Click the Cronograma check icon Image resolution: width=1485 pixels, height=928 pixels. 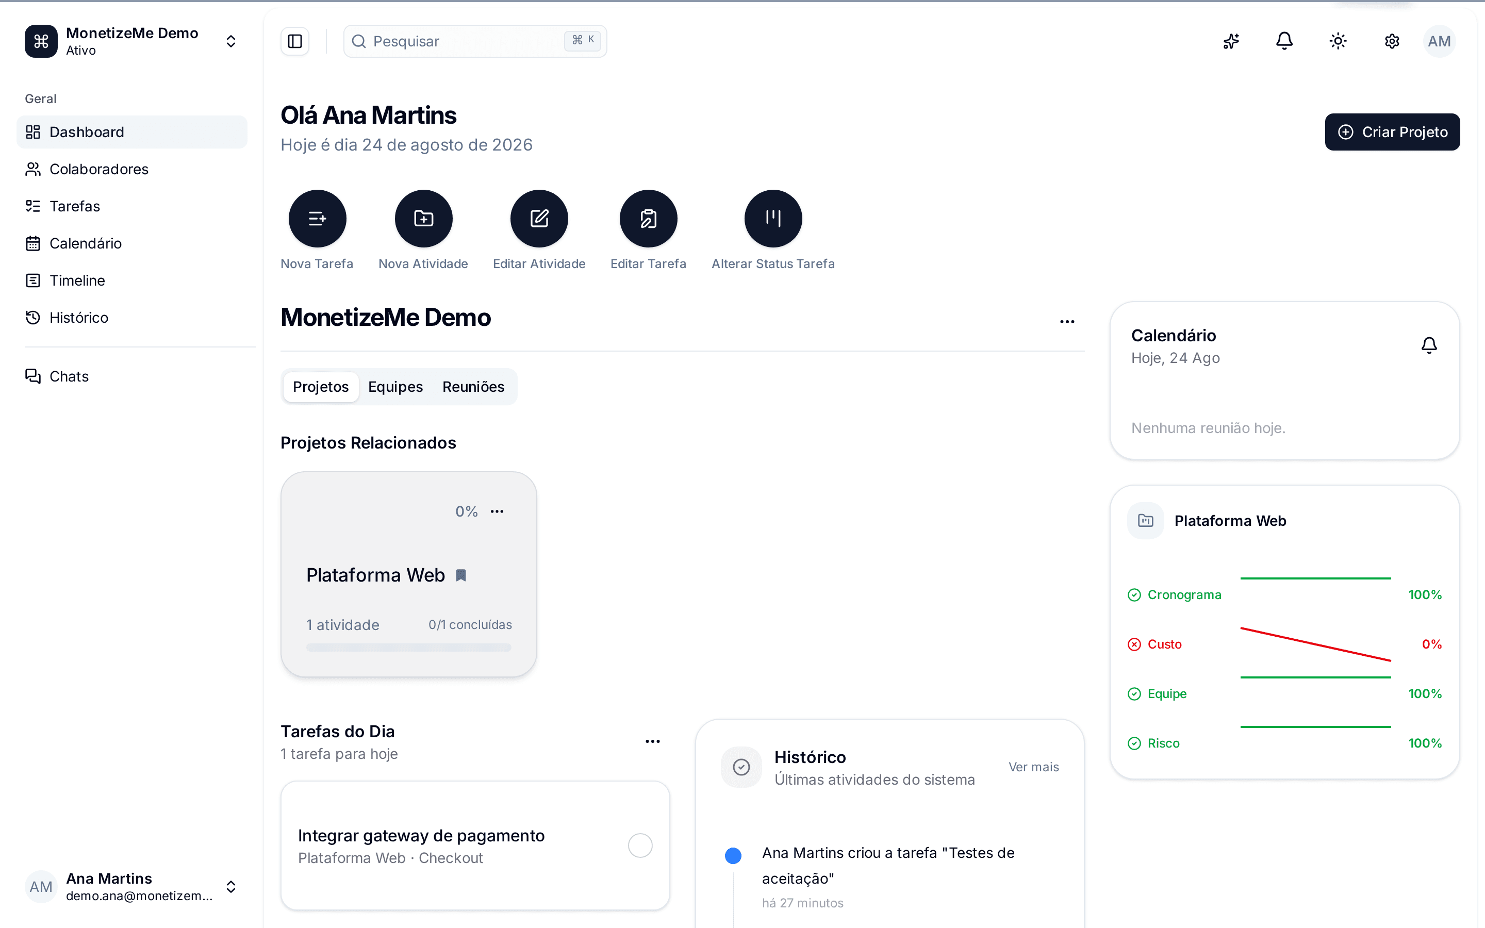(x=1134, y=595)
